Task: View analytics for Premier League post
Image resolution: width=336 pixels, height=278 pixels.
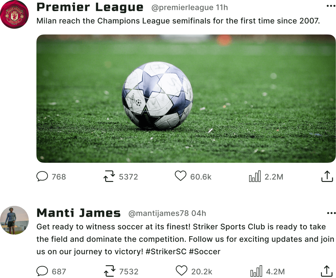Action: (255, 176)
